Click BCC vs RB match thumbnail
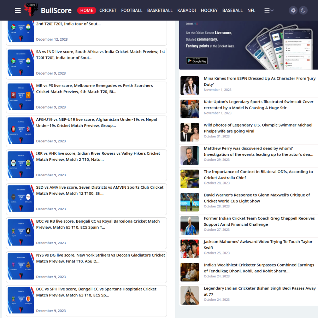Screen dimensions: 318x318 pos(21,232)
